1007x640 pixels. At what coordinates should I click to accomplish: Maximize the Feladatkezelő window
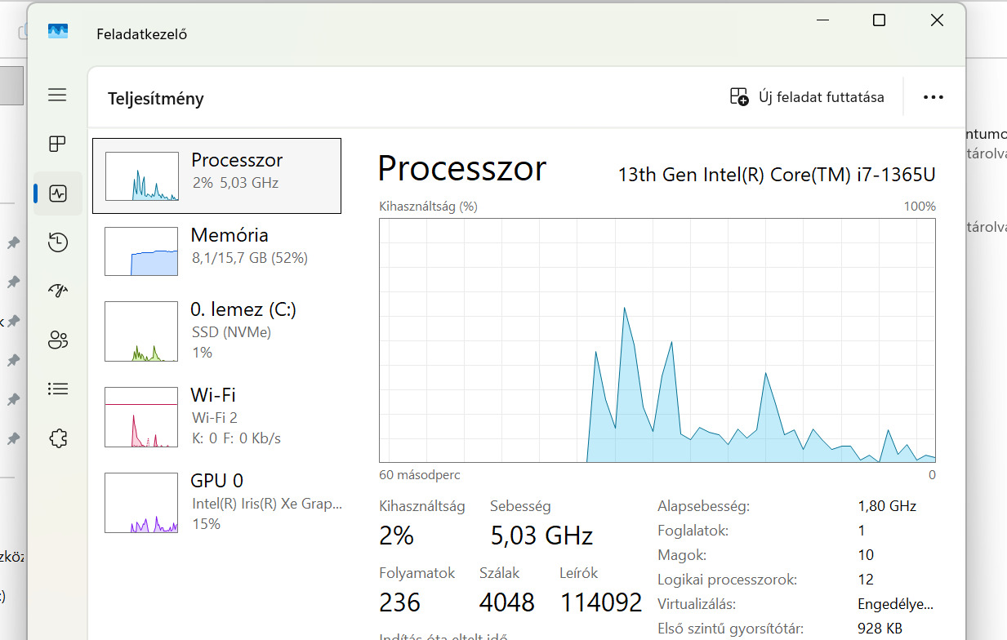[879, 20]
